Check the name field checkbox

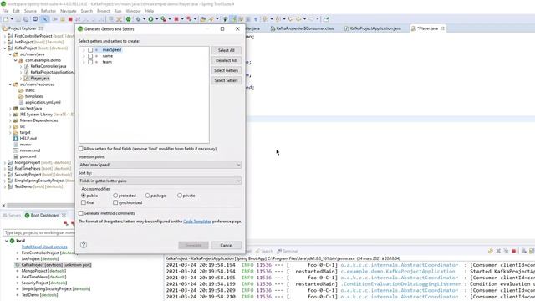[90, 56]
